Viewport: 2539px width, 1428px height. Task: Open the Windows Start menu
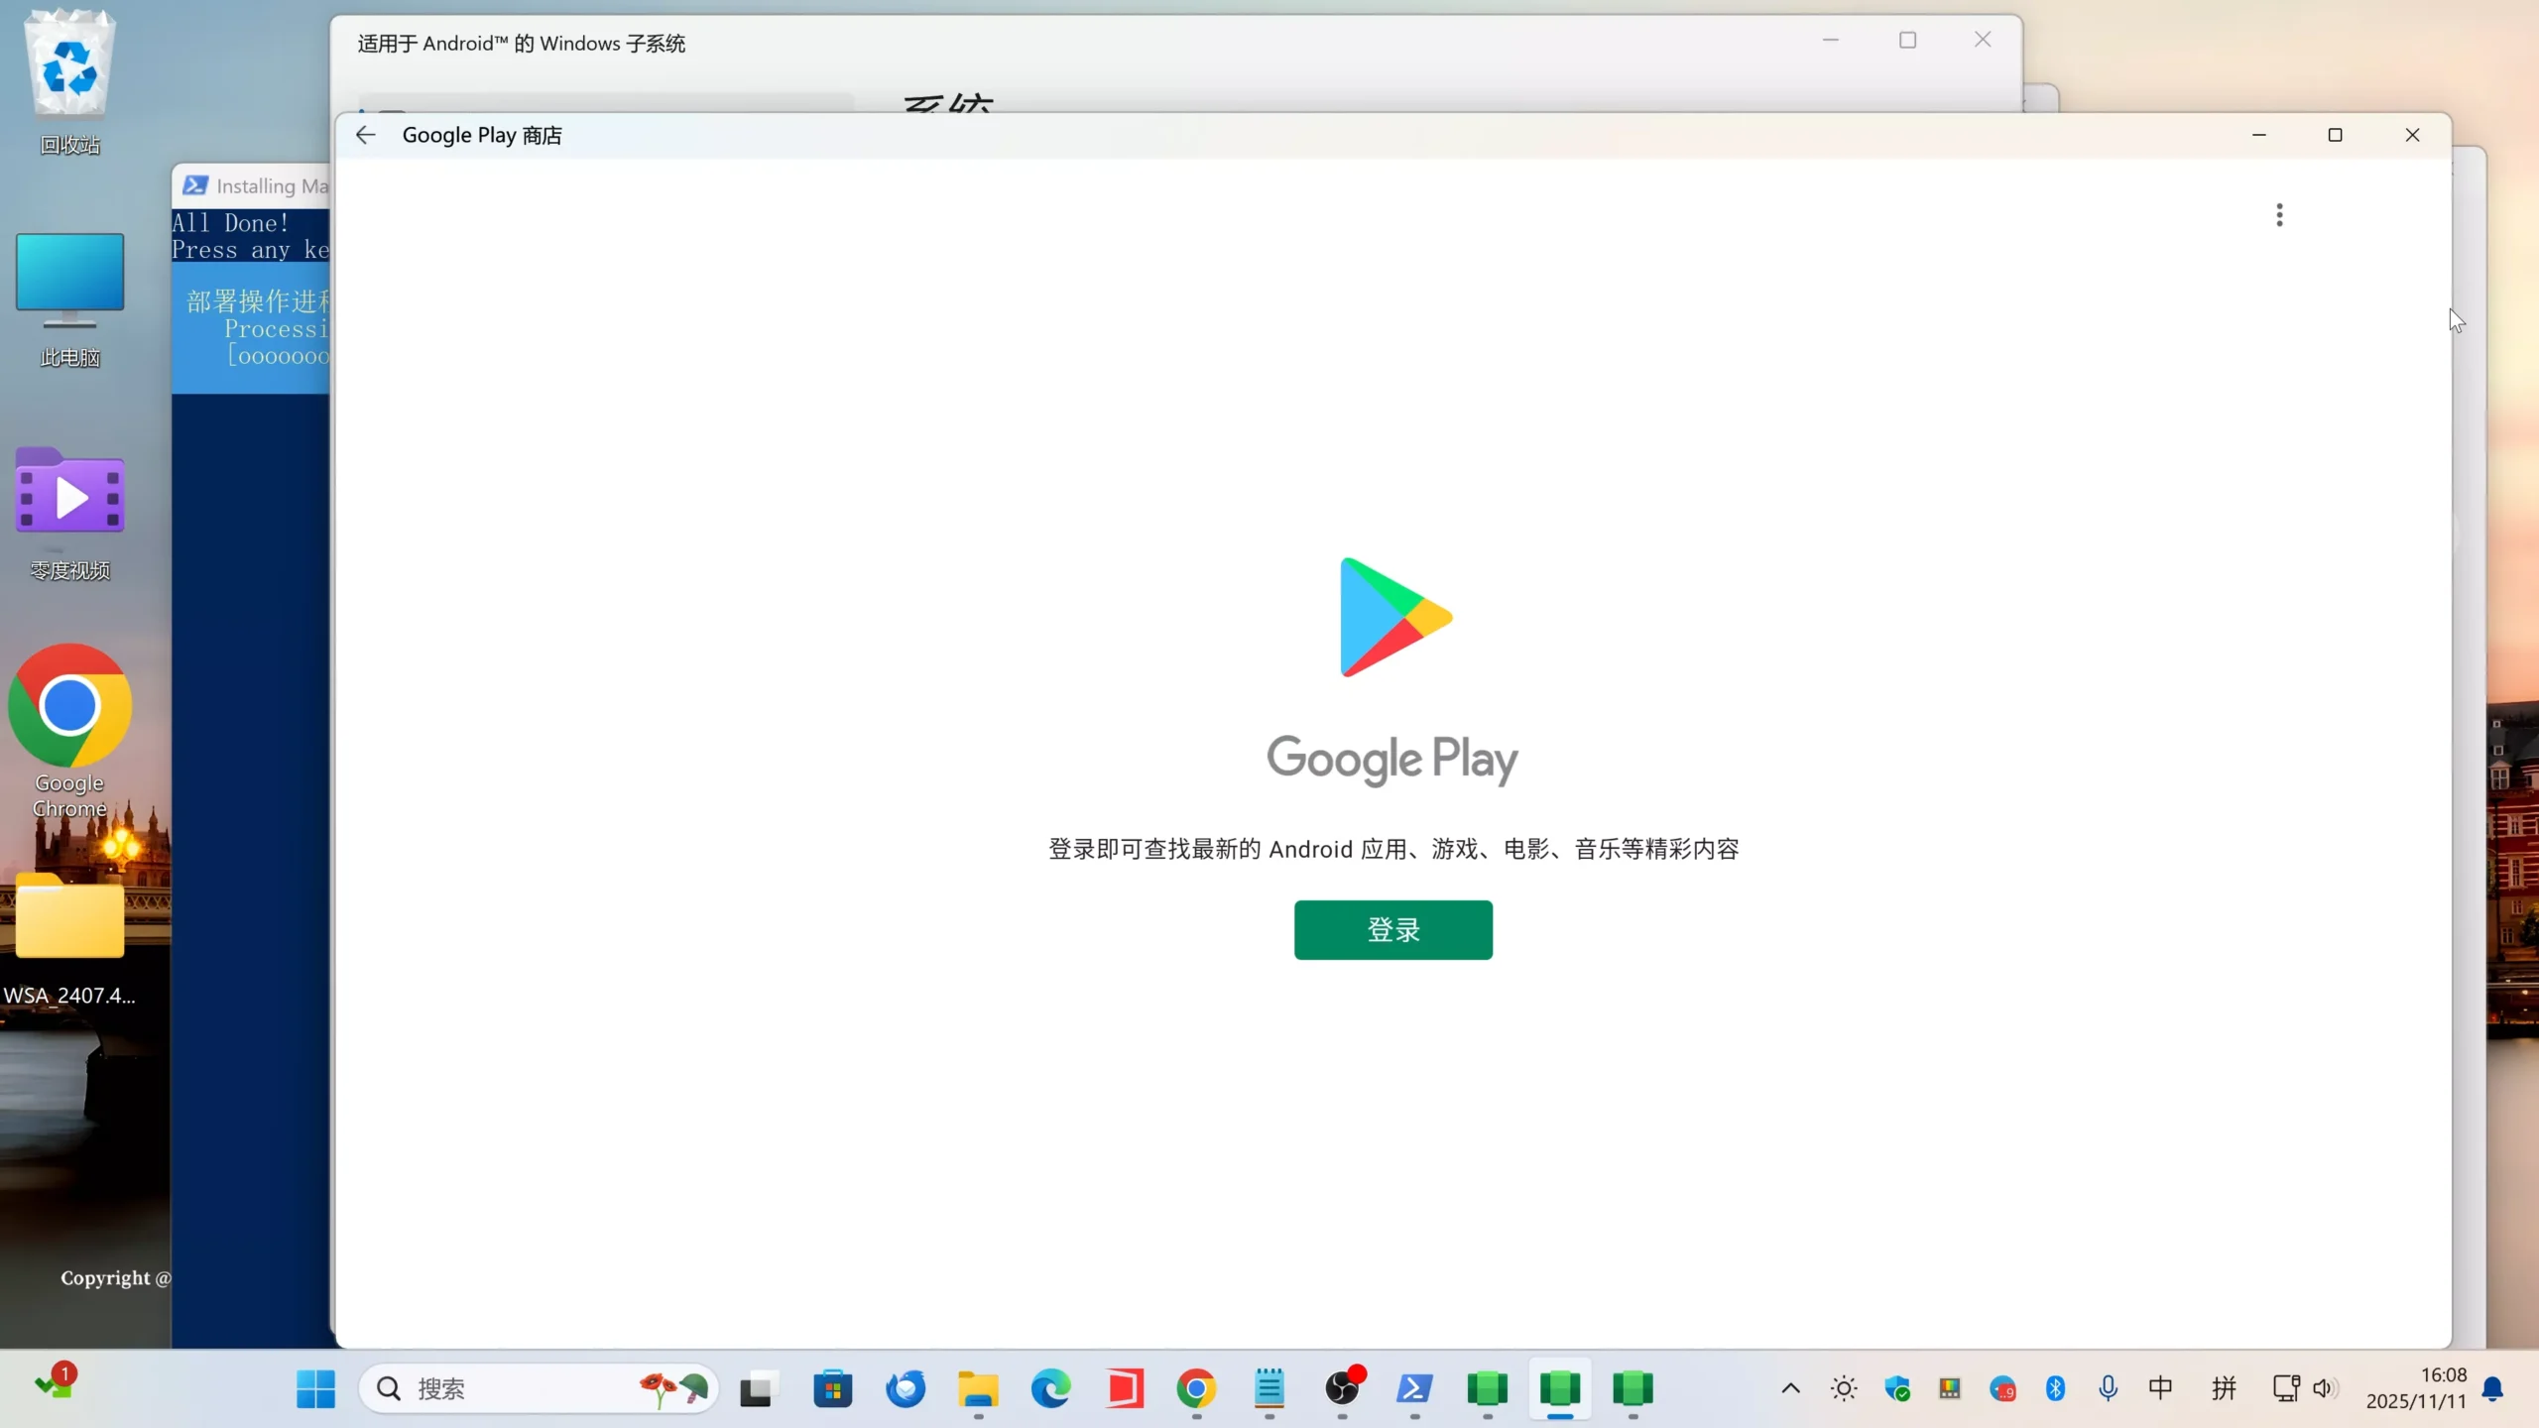315,1388
